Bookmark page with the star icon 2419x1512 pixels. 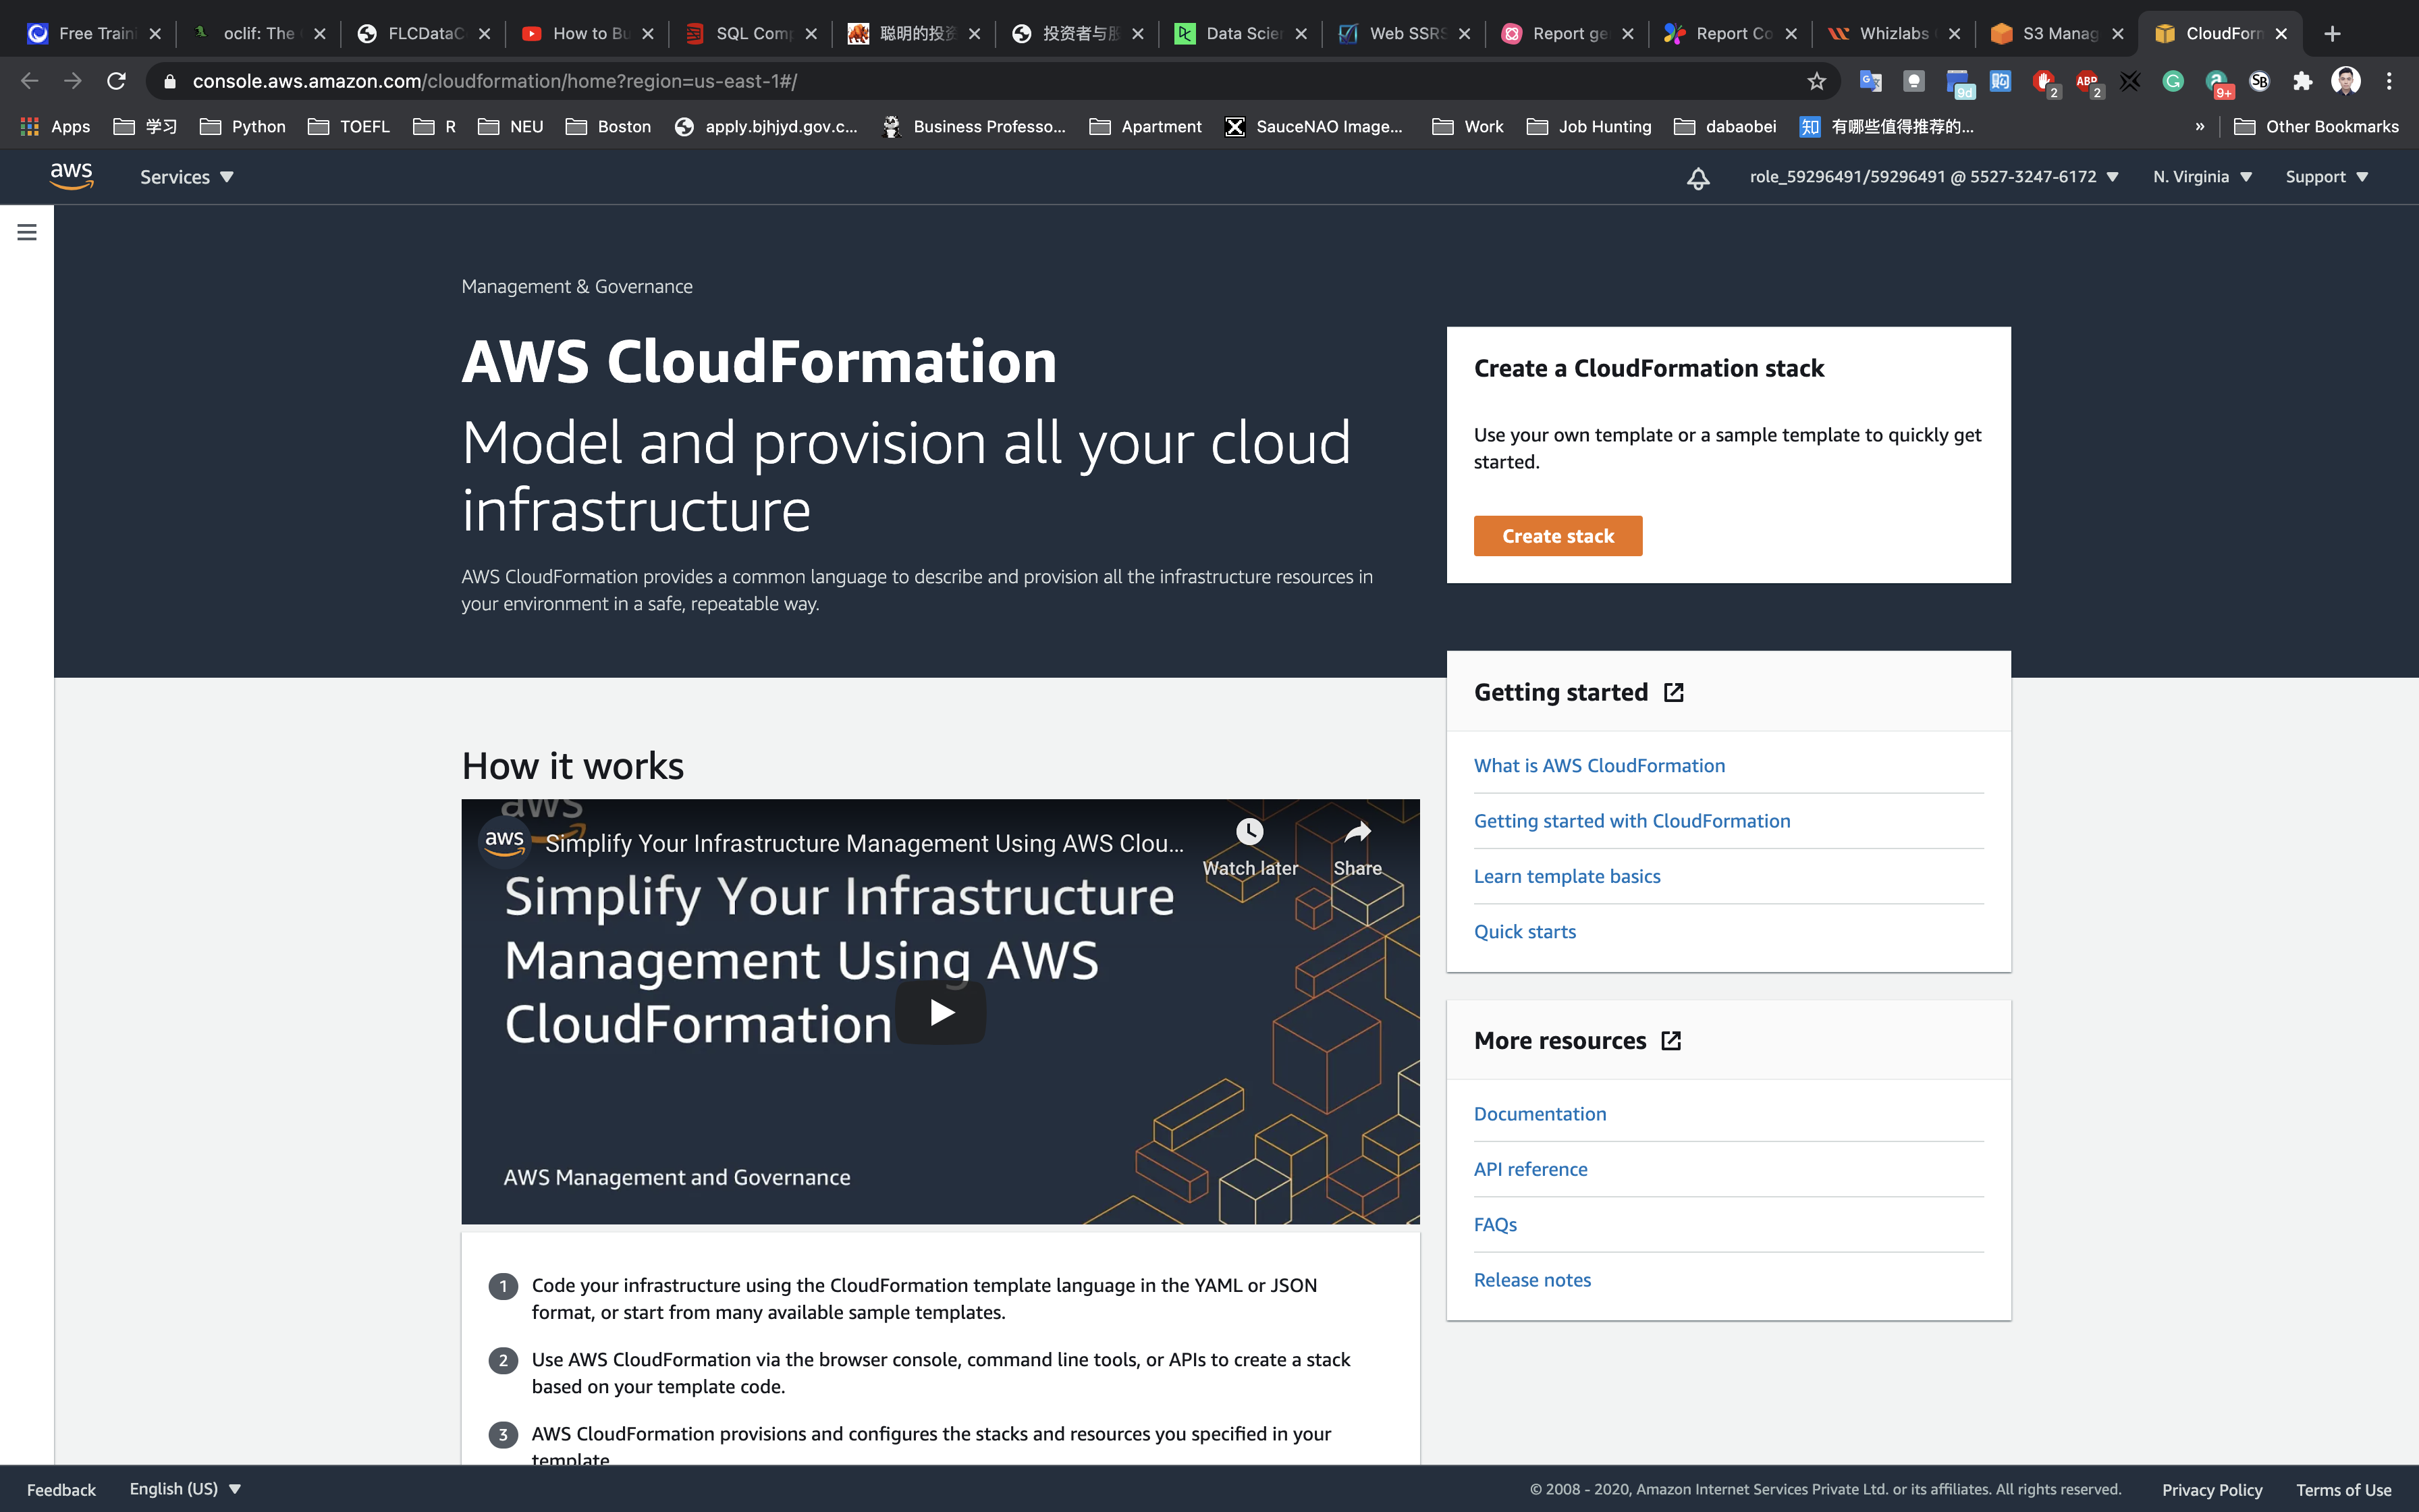coord(1816,81)
